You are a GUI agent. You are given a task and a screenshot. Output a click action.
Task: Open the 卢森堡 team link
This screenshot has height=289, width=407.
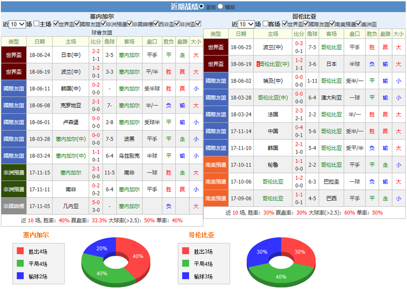(71, 122)
